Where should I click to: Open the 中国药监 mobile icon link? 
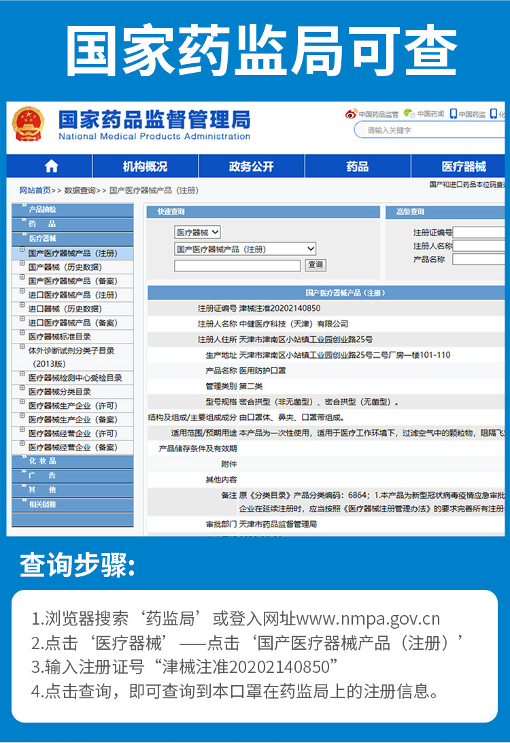pos(467,114)
